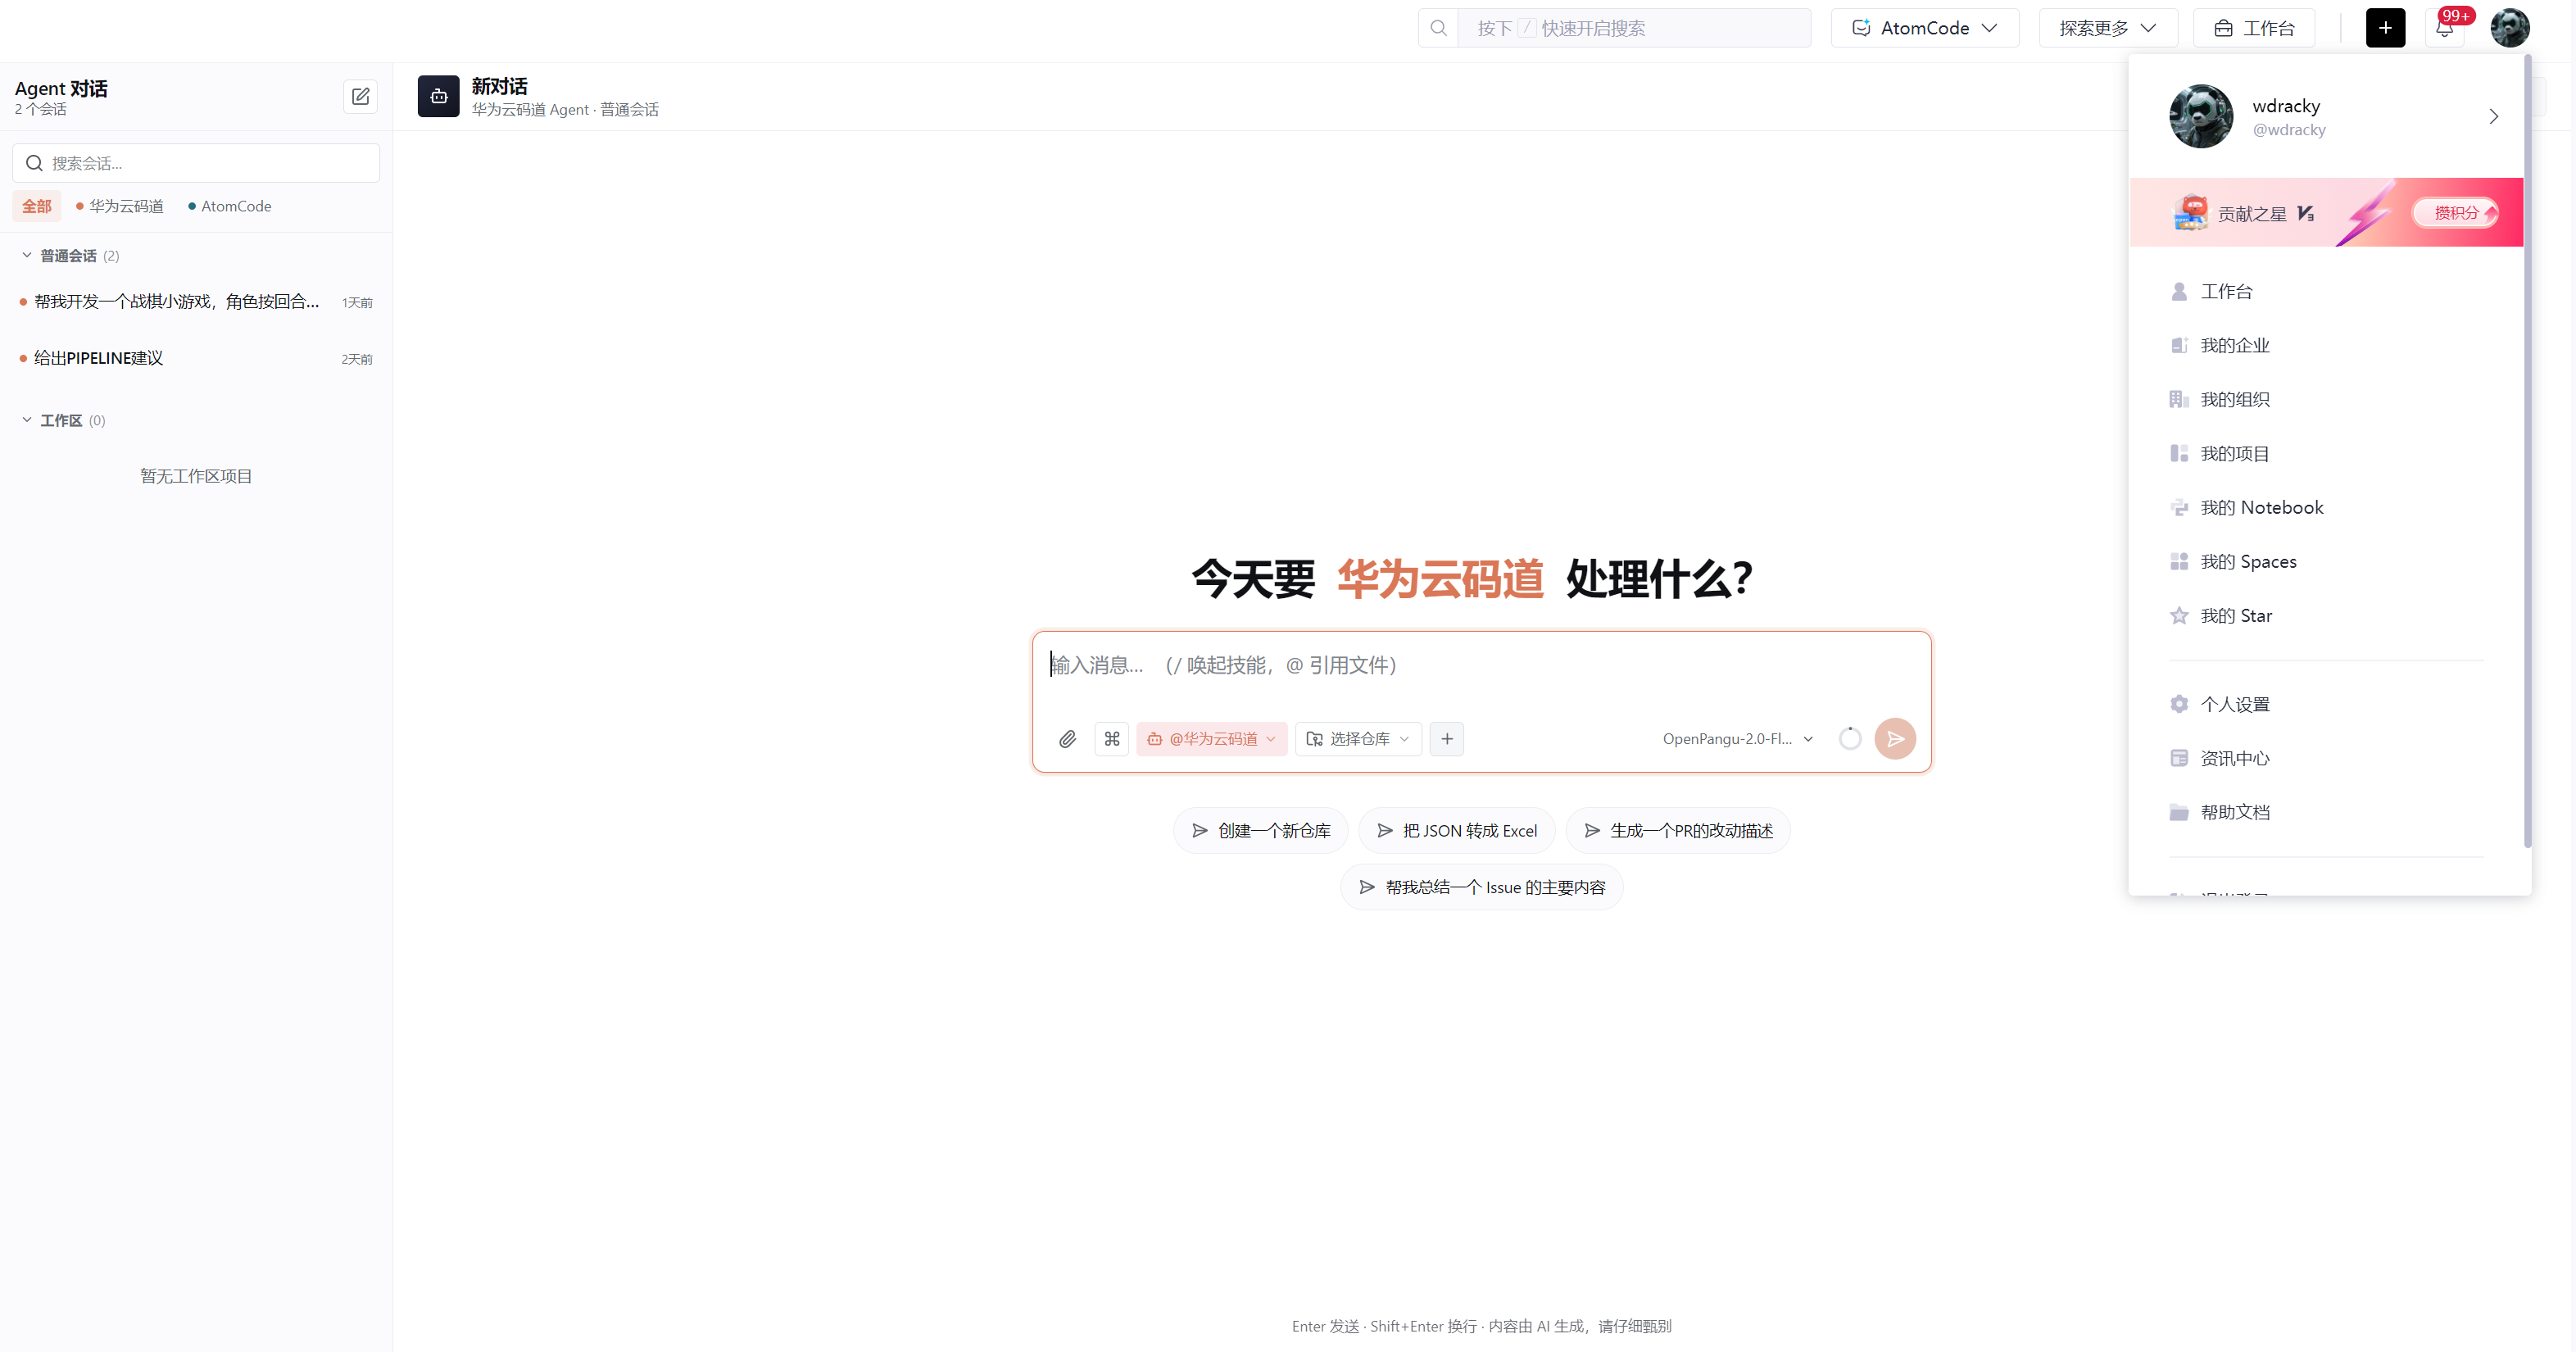The image size is (2576, 1352).
Task: Open conversation 给出PIPELINE建议
Action: point(196,358)
